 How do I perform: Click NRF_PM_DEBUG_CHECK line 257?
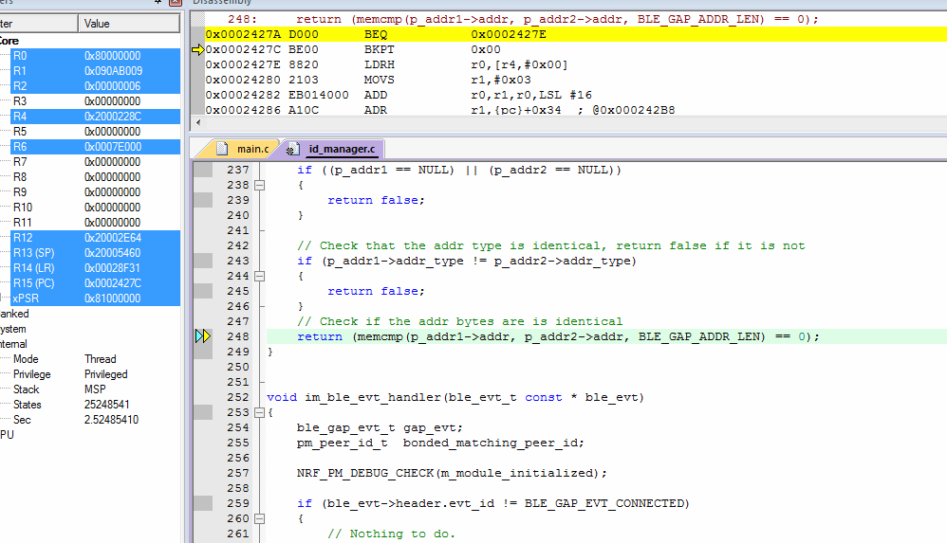coord(452,473)
